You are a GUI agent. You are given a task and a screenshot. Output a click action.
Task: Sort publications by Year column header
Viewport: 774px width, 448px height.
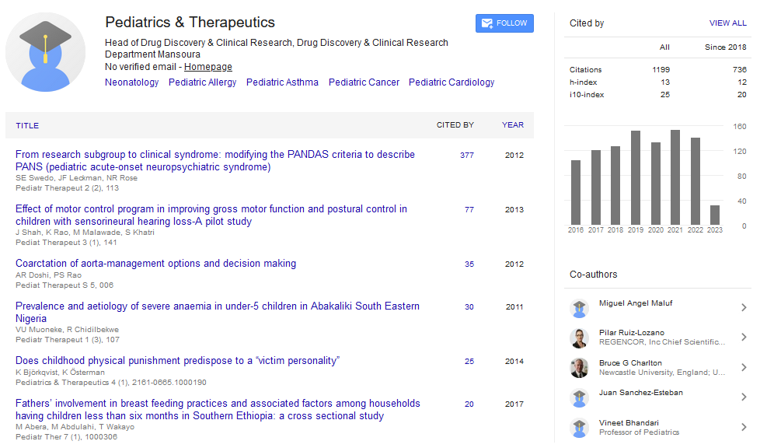512,125
